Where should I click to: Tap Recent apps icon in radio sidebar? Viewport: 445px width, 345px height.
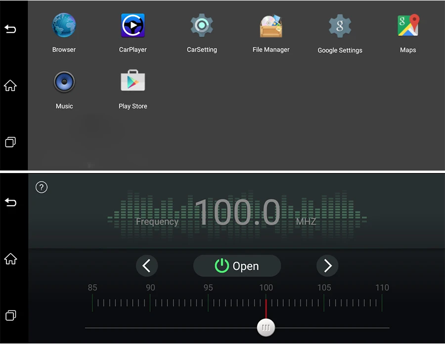click(10, 315)
